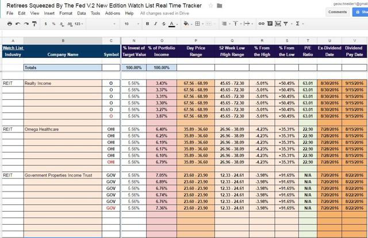Click the 'Totals' cell
This screenshot has width=368, height=238.
pyautogui.click(x=63, y=68)
